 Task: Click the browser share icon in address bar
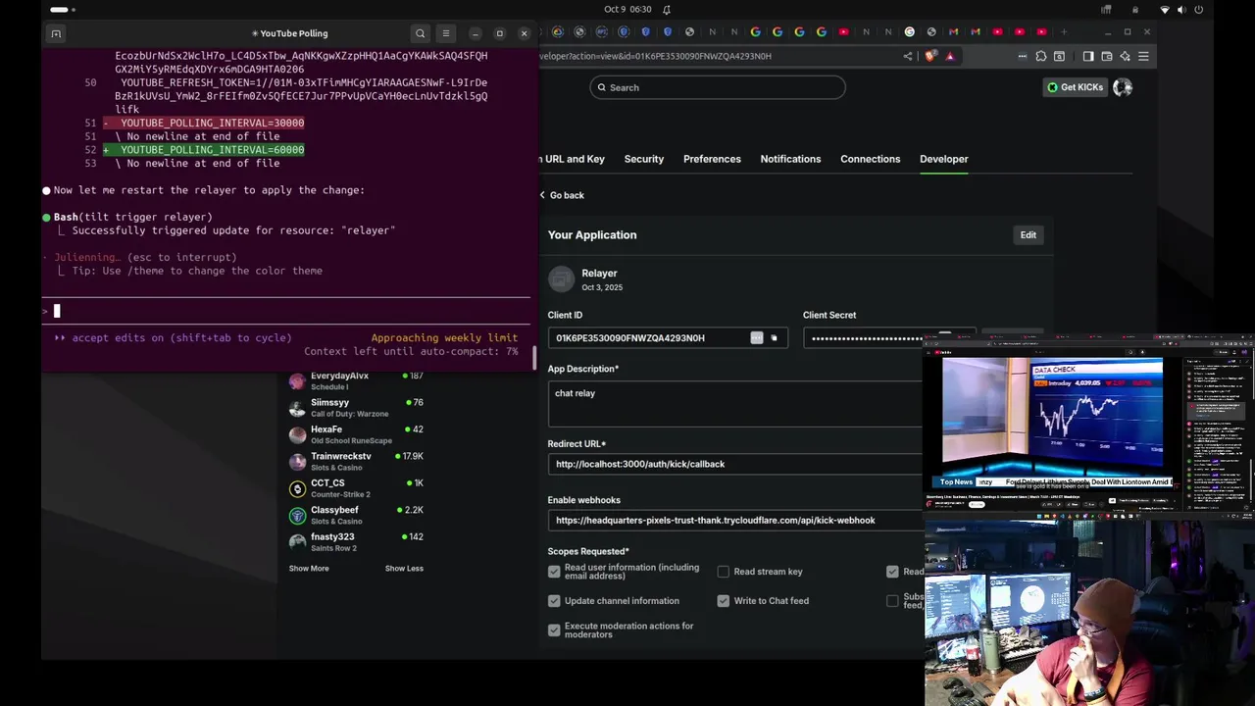click(908, 56)
